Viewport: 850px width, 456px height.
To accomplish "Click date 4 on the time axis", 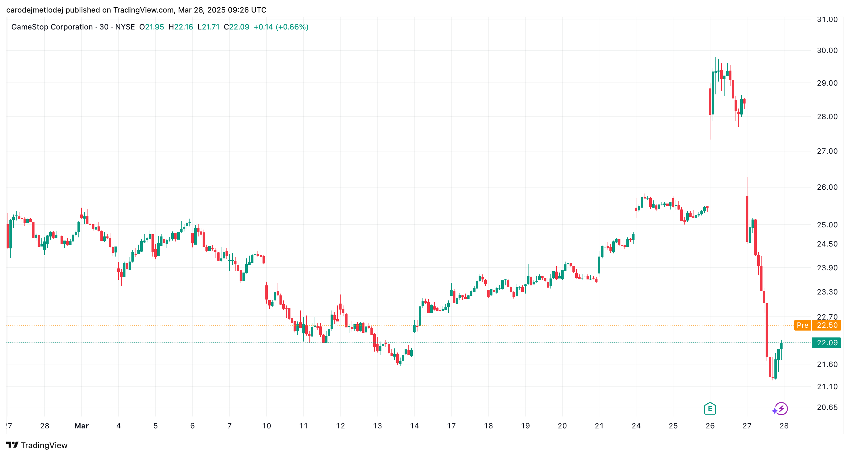I will 119,426.
